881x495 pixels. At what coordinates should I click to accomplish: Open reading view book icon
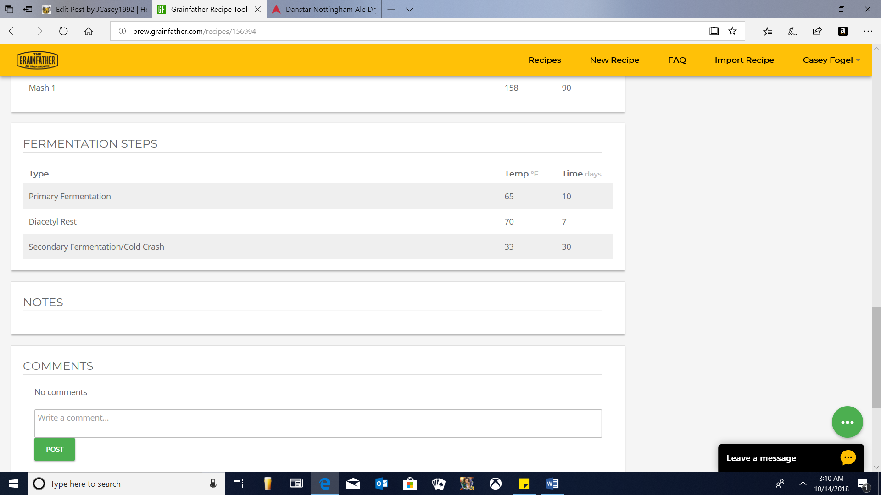point(714,31)
